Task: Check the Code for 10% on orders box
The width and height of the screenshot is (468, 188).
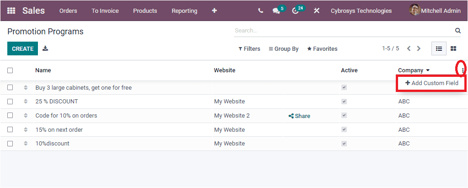Action: 10,115
